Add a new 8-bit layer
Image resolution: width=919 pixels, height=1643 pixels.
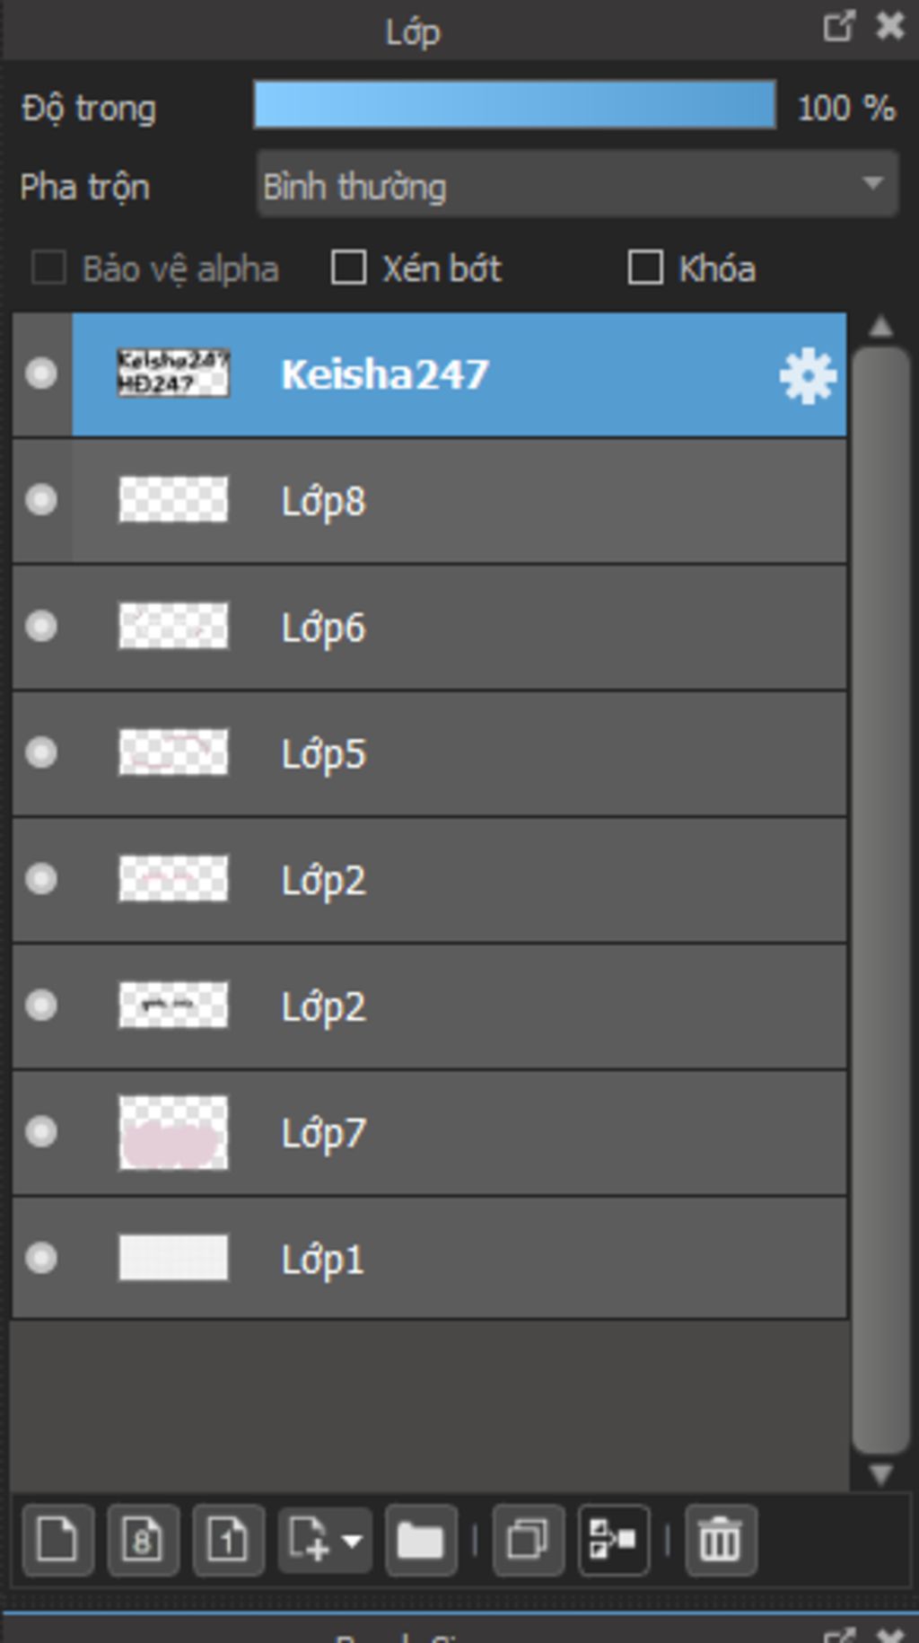coord(143,1541)
